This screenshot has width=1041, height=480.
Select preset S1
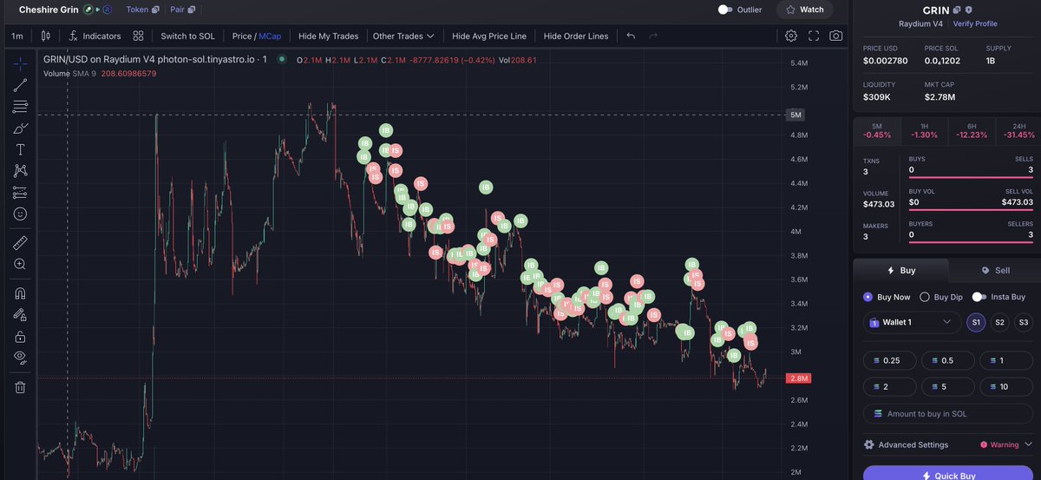pos(976,322)
